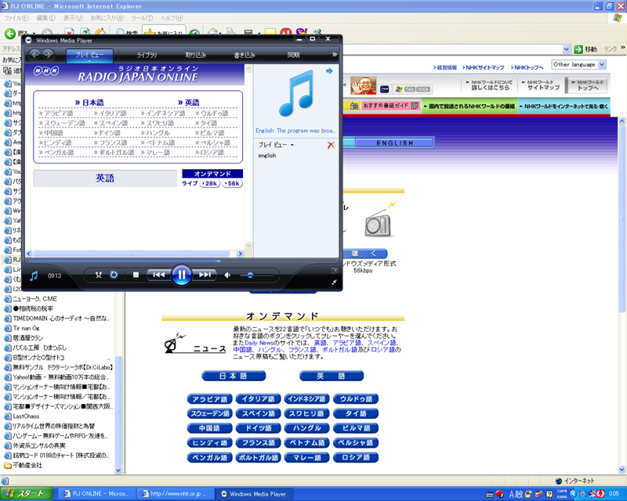This screenshot has width=627, height=501.
Task: Open the Windows スタート button
Action: (27, 494)
